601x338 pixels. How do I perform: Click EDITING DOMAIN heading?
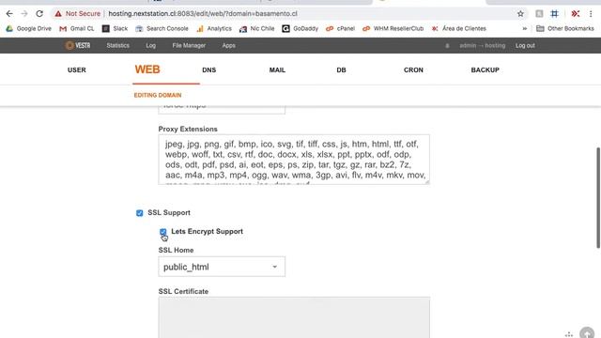[x=158, y=95]
